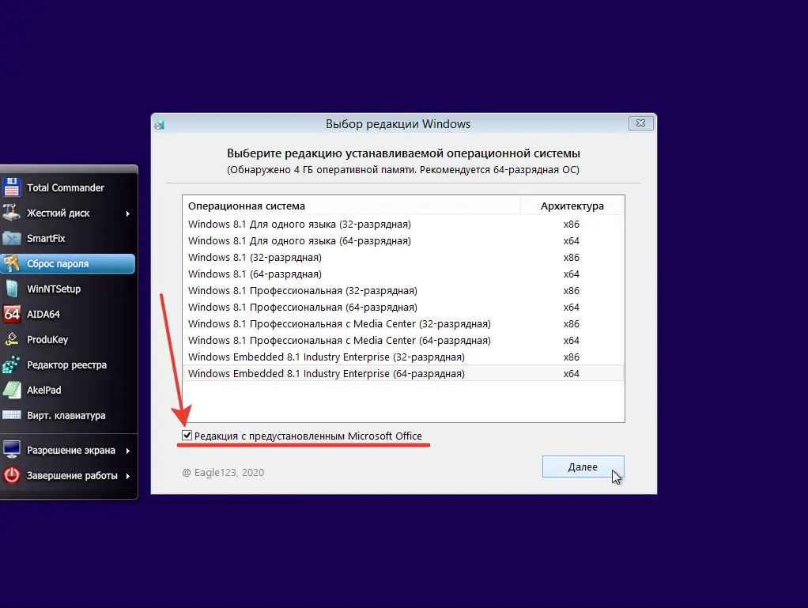Image resolution: width=808 pixels, height=608 pixels.
Task: Open ProduKey menu item
Action: (x=68, y=339)
